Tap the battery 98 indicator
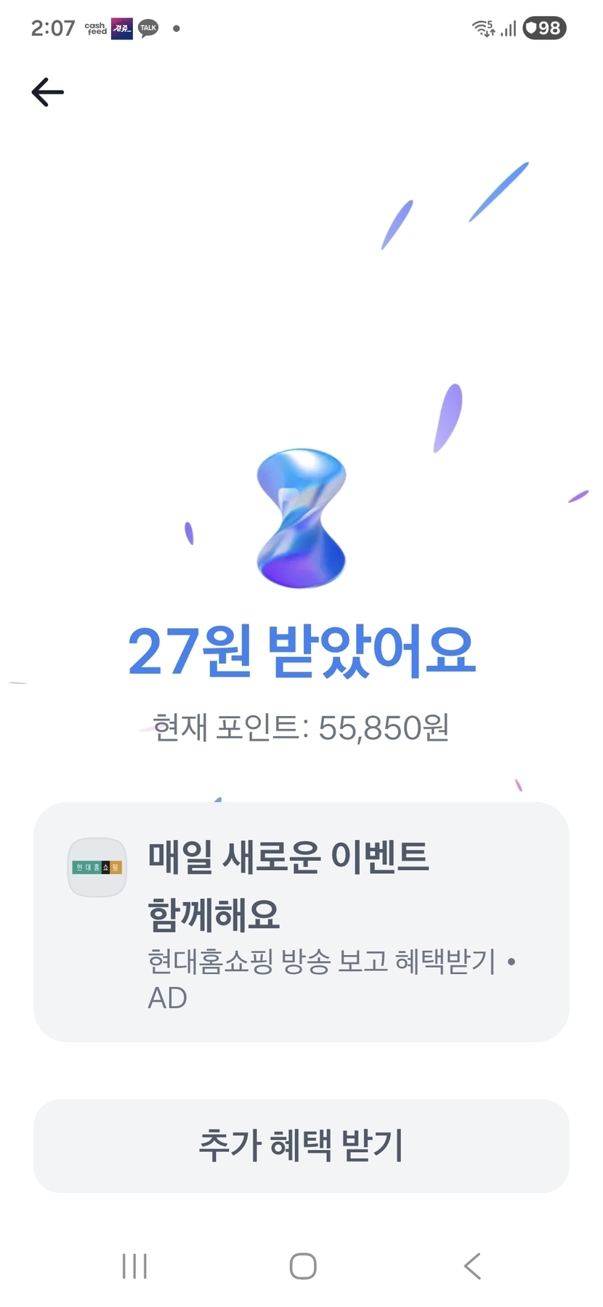This screenshot has height=1307, width=603. (x=544, y=28)
